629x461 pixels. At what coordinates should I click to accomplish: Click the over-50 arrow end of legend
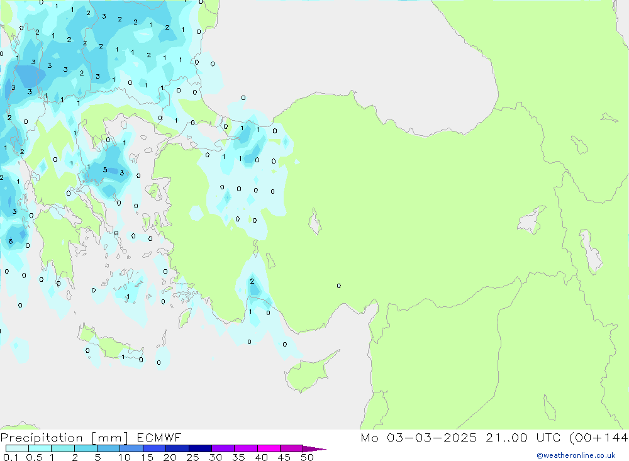pyautogui.click(x=314, y=449)
